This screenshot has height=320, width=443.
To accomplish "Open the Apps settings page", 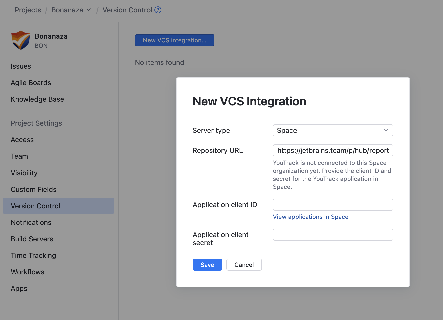I will 19,288.
